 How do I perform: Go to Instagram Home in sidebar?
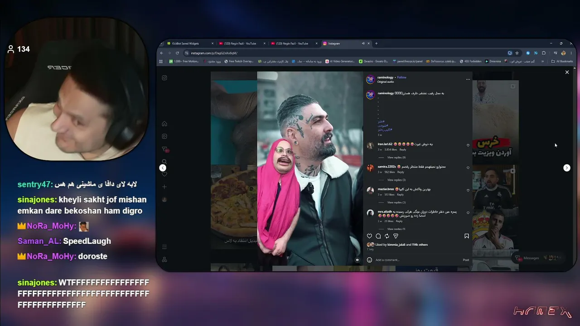click(164, 124)
